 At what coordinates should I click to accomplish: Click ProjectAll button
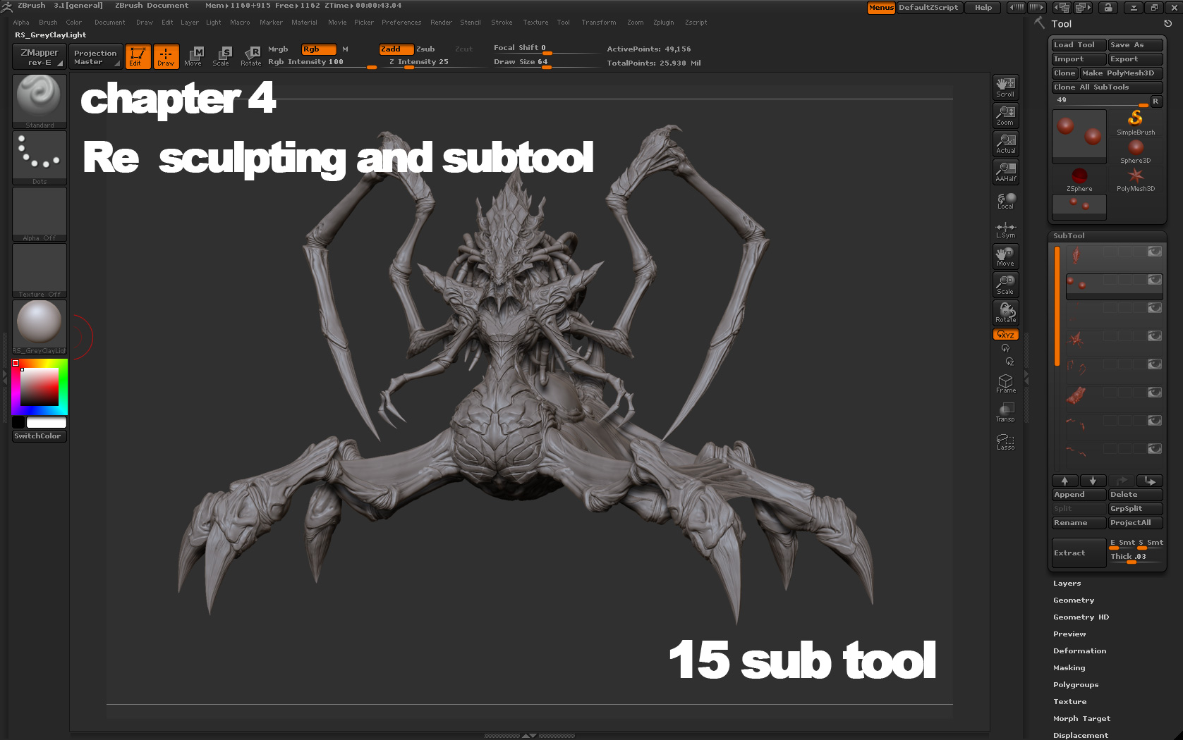point(1135,523)
